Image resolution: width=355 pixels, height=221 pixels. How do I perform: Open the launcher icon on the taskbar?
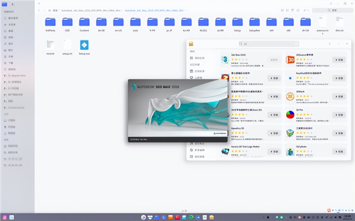[x=4, y=217]
